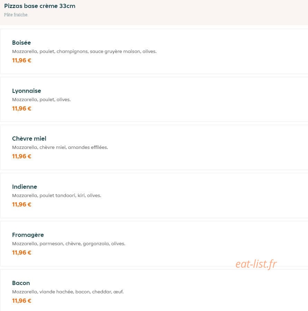The height and width of the screenshot is (311, 308).
Task: Click the Bacon 11,96 € price
Action: [x=22, y=301]
